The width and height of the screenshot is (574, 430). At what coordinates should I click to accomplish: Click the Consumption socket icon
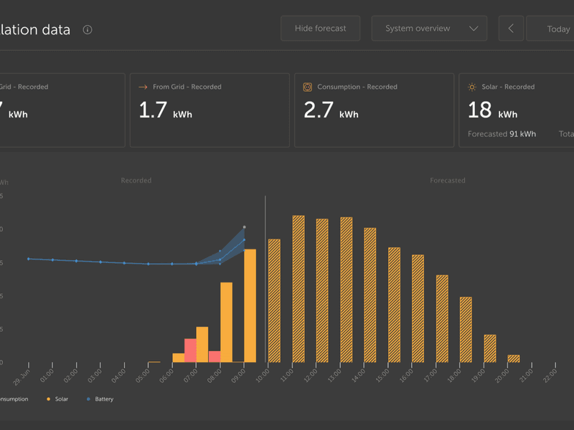308,87
